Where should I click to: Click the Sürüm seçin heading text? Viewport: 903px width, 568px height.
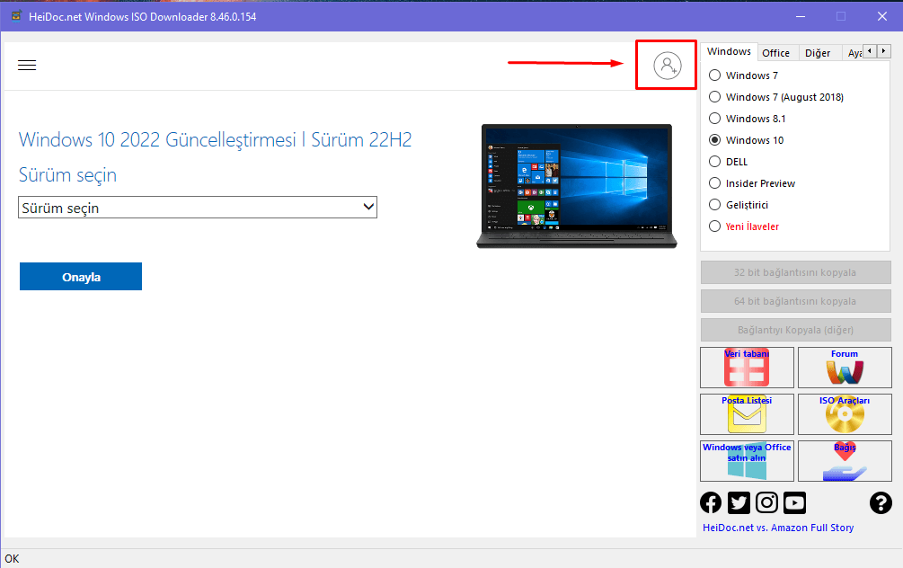67,175
